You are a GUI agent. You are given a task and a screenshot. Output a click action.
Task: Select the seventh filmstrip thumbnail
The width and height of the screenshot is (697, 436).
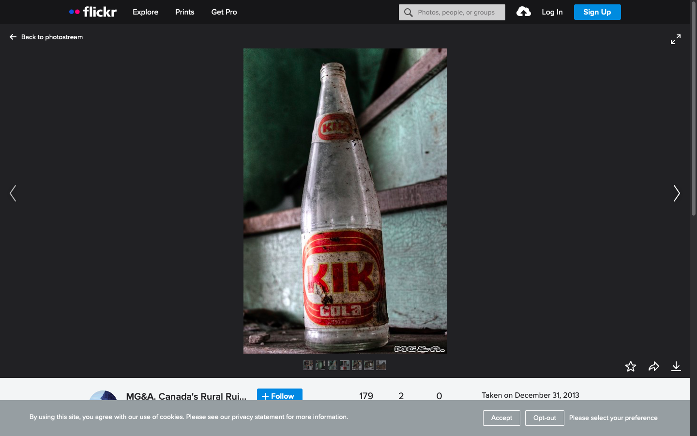click(381, 365)
